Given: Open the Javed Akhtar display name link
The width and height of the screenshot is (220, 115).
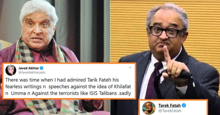Looking at the screenshot, I should [29, 68].
